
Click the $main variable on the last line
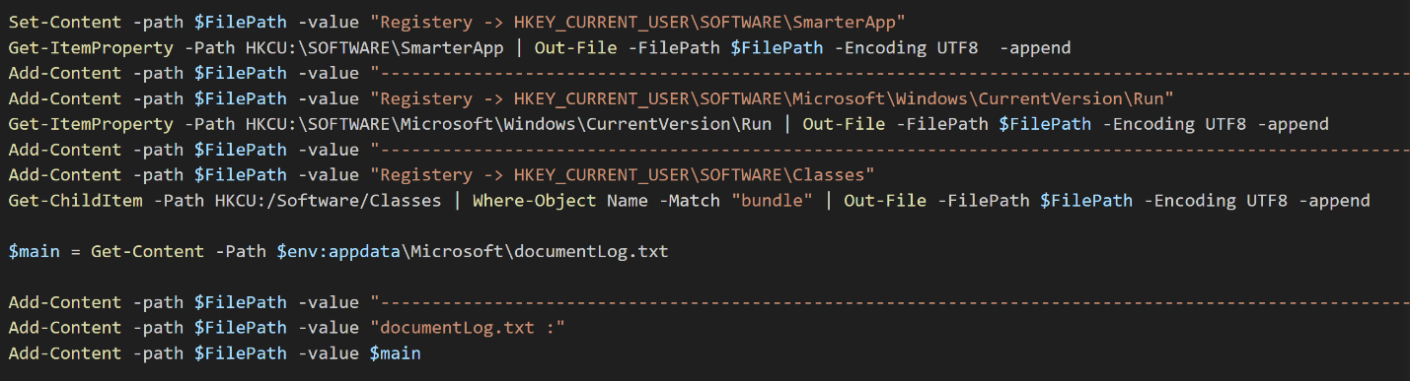396,353
